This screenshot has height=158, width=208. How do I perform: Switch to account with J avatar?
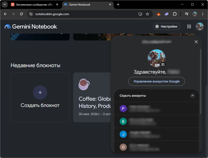156,134
